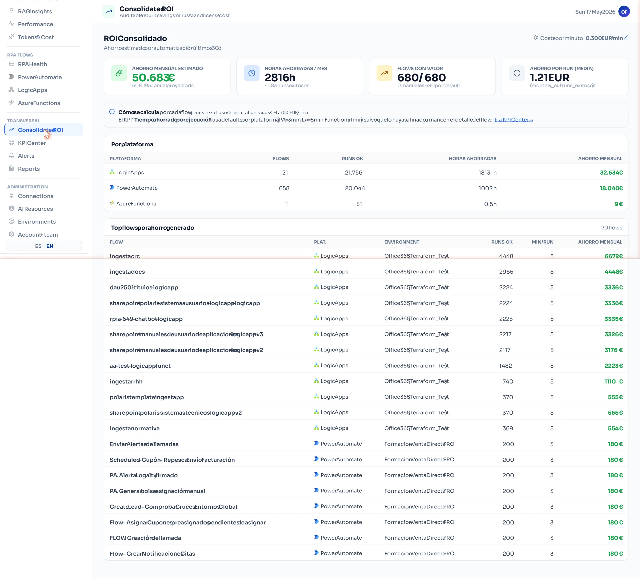
Task: Click Azure Functions bolt icon in sidebar
Action: (11, 103)
